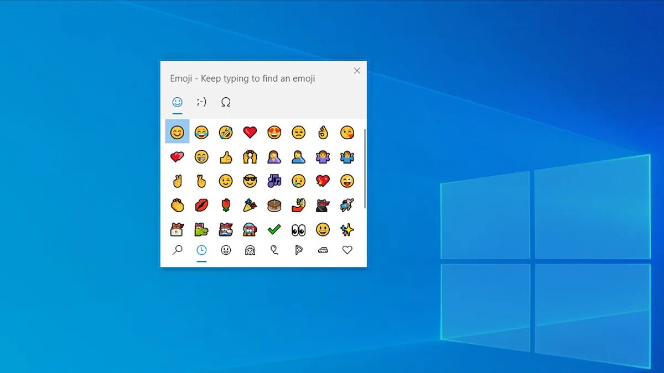664x373 pixels.
Task: Insert the birthday cake emoji
Action: [274, 206]
